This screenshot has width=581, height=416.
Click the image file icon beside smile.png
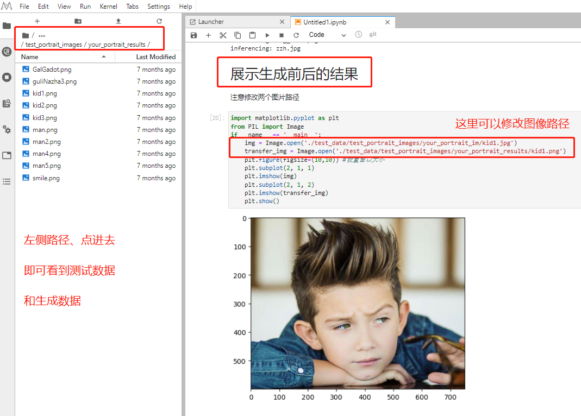click(x=26, y=178)
